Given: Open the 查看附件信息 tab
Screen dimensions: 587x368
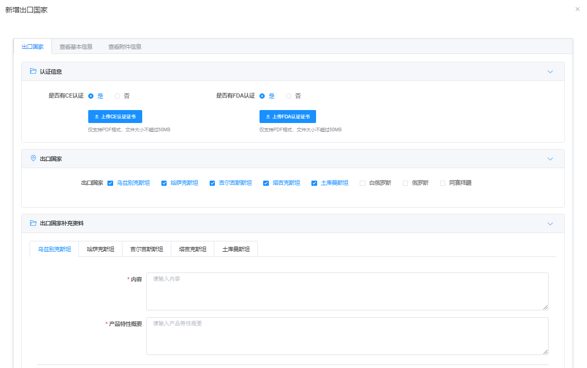Looking at the screenshot, I should point(125,47).
